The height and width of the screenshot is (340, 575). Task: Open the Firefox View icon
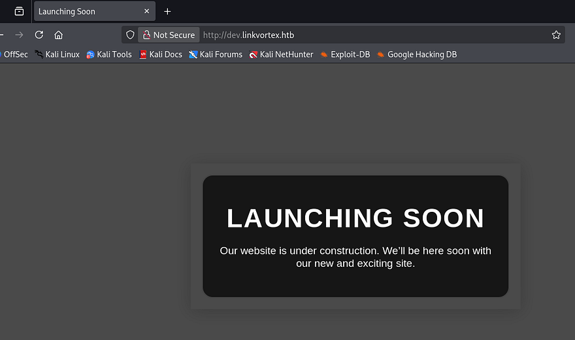[x=19, y=11]
